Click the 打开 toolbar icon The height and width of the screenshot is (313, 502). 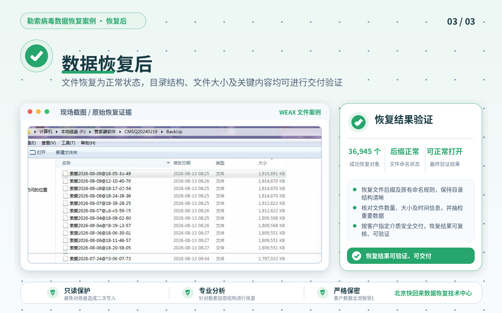pos(33,152)
